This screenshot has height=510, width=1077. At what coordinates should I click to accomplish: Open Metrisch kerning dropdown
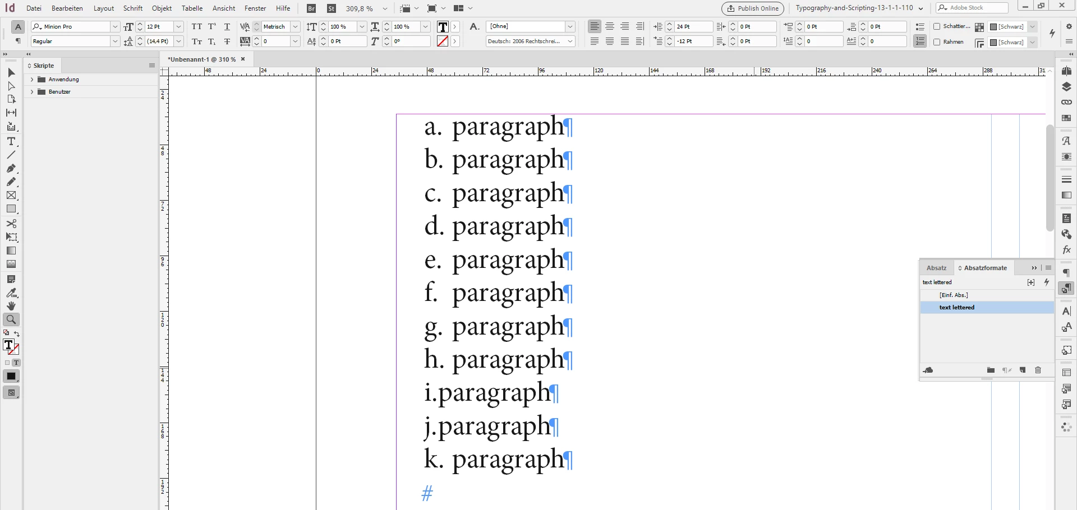296,26
